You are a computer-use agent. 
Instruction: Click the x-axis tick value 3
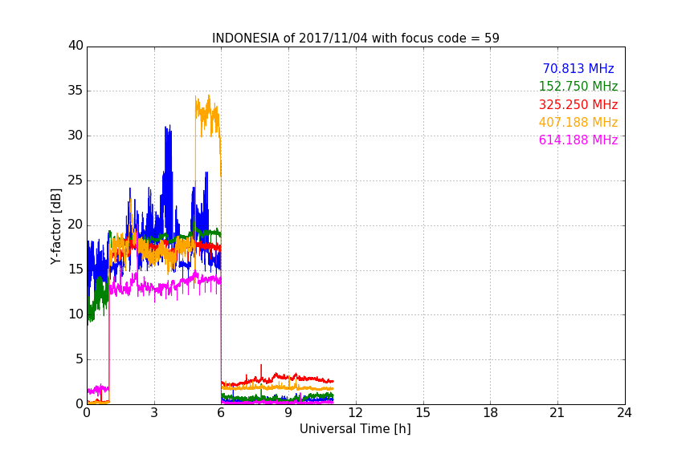coord(154,413)
